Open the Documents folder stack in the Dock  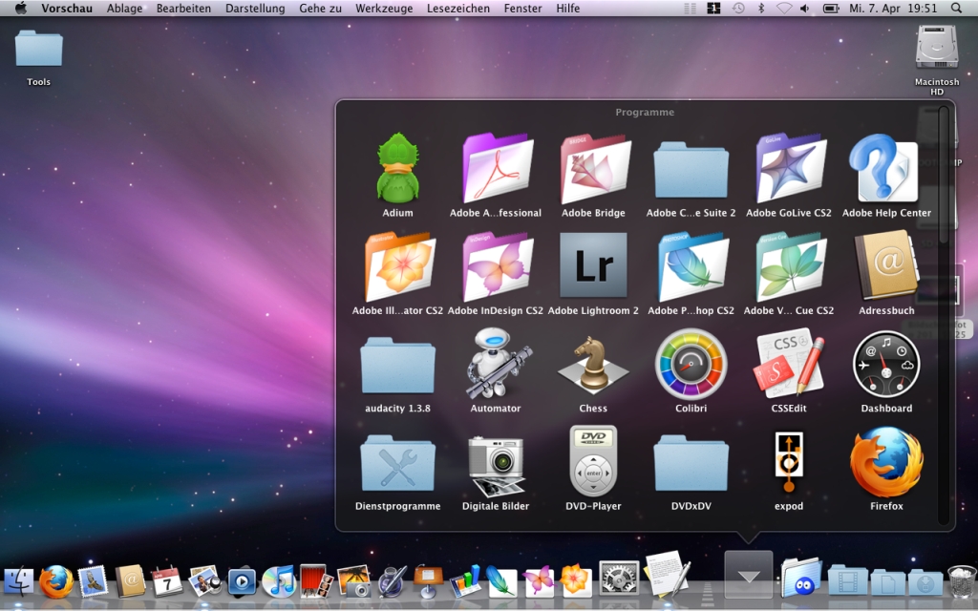tap(887, 581)
